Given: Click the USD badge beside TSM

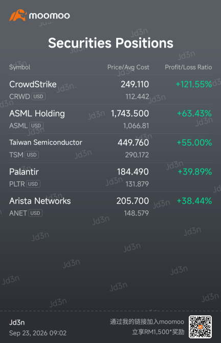Looking at the screenshot, I should pyautogui.click(x=32, y=155).
